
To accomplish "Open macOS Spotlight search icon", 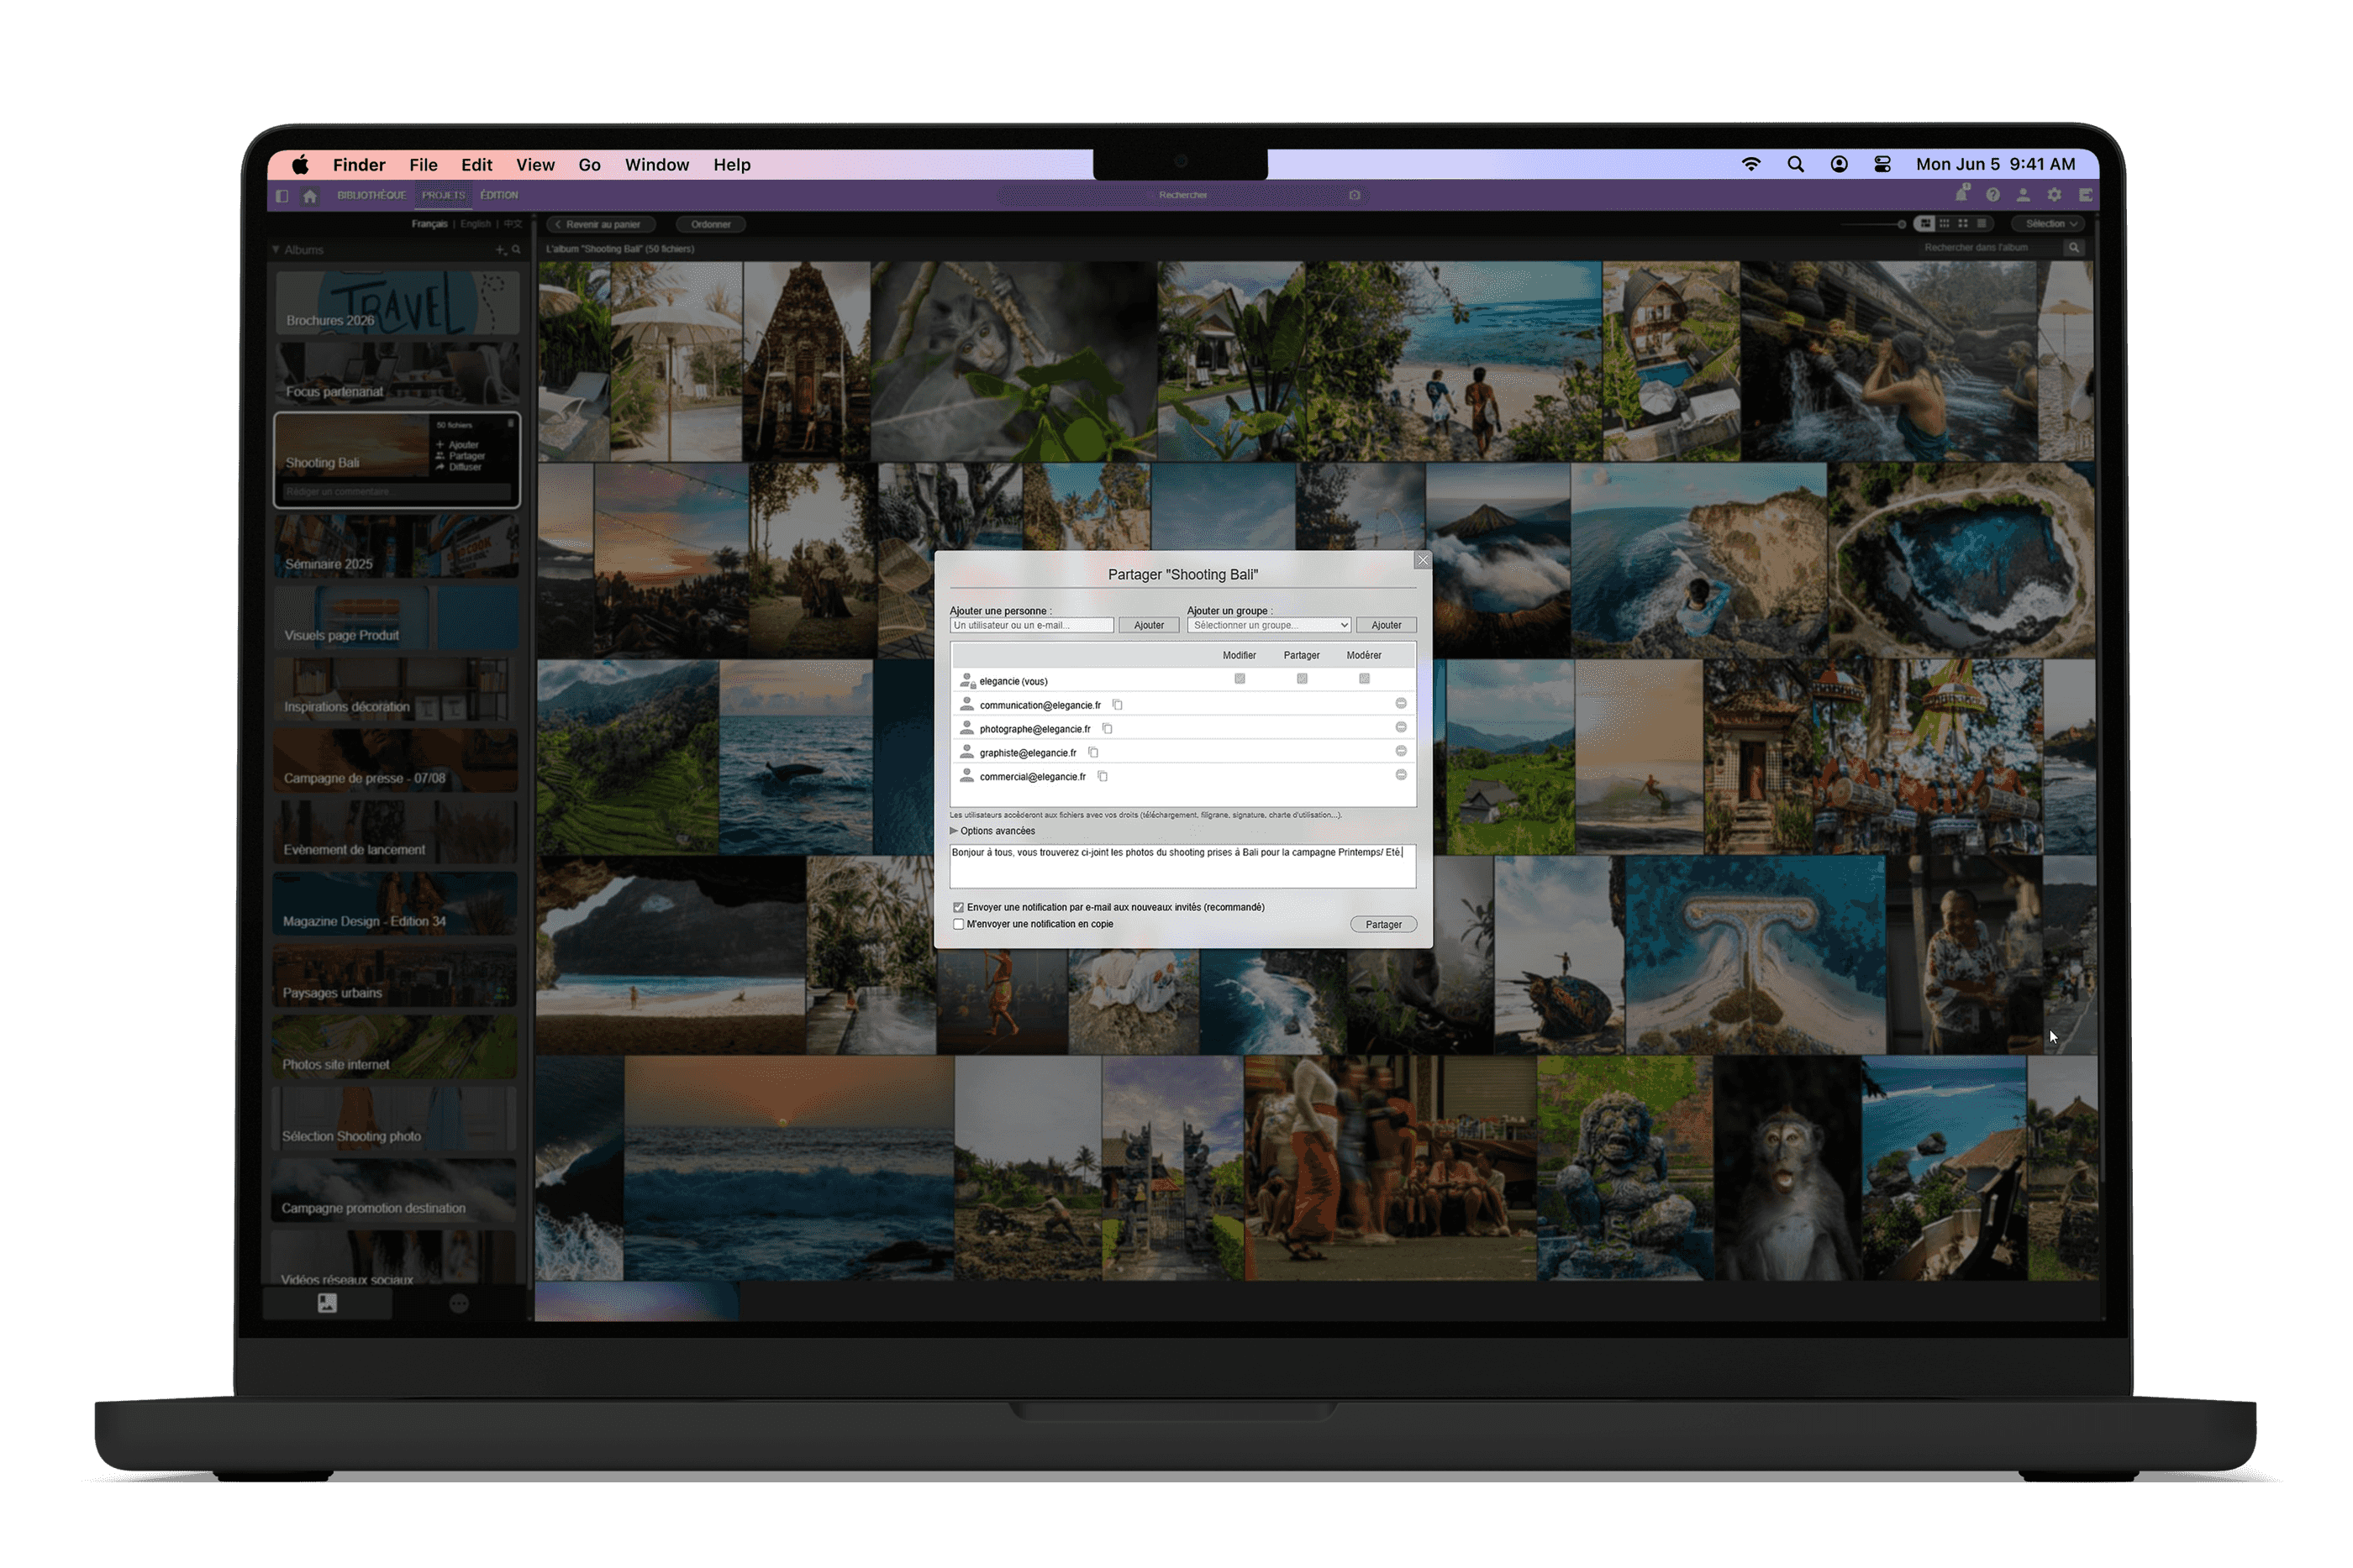I will (x=1796, y=164).
